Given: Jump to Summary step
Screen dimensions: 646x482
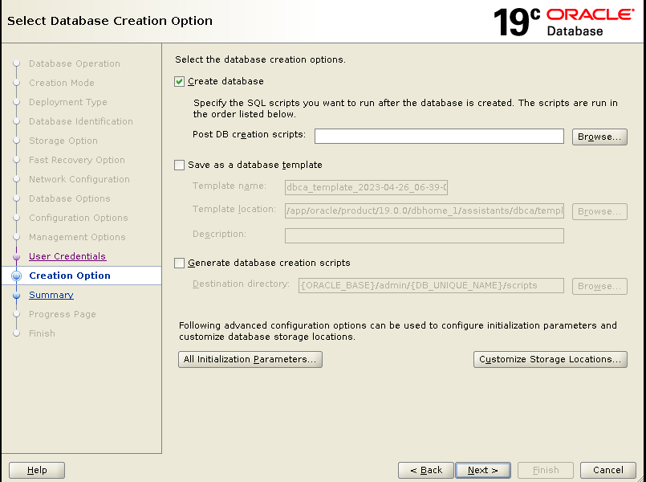Looking at the screenshot, I should click(51, 295).
